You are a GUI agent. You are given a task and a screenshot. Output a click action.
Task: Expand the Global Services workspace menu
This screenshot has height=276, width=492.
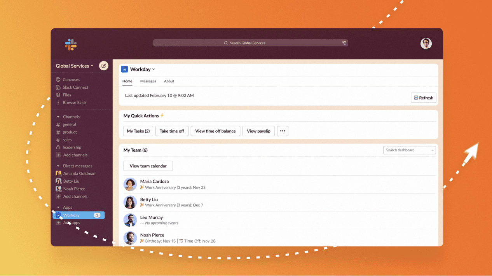tap(74, 66)
